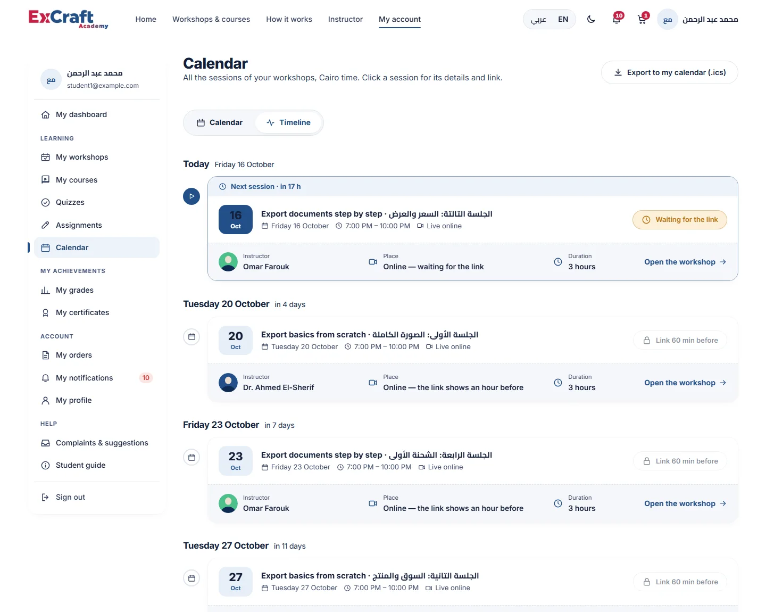
Task: Open Quizzes from the sidebar
Action: (x=97, y=202)
